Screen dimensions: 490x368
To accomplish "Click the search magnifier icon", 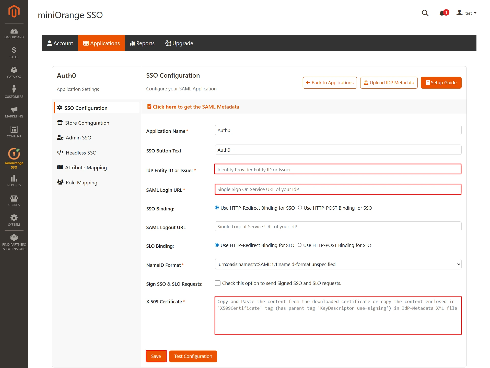I will point(425,13).
